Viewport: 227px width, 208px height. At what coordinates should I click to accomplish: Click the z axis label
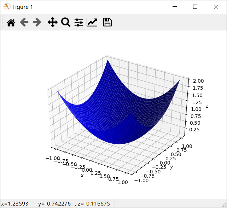207,106
